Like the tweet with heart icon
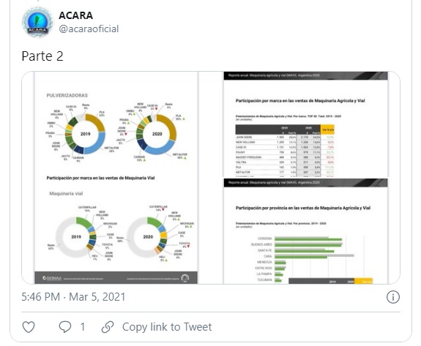Screen dimensions: 421x346 coord(29,327)
